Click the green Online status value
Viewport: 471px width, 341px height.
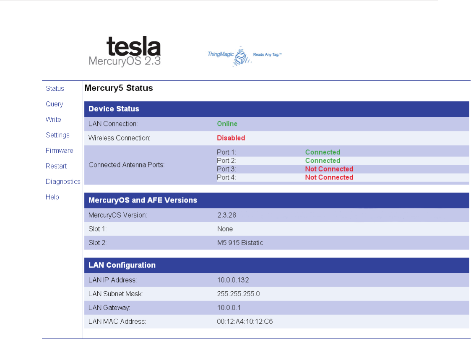pyautogui.click(x=227, y=124)
